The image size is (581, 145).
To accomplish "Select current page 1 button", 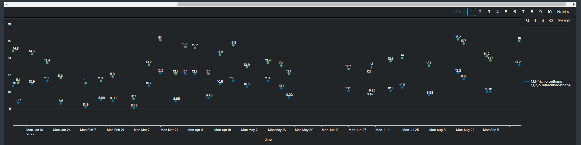I will pos(472,12).
